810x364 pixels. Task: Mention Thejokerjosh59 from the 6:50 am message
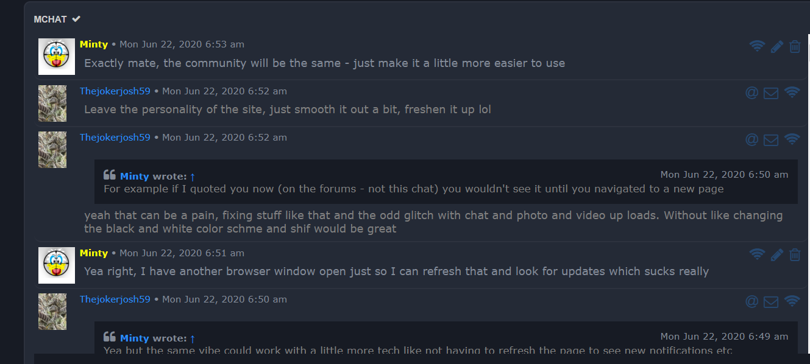pos(752,301)
